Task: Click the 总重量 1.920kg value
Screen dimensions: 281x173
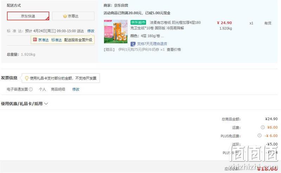Action: point(28,54)
